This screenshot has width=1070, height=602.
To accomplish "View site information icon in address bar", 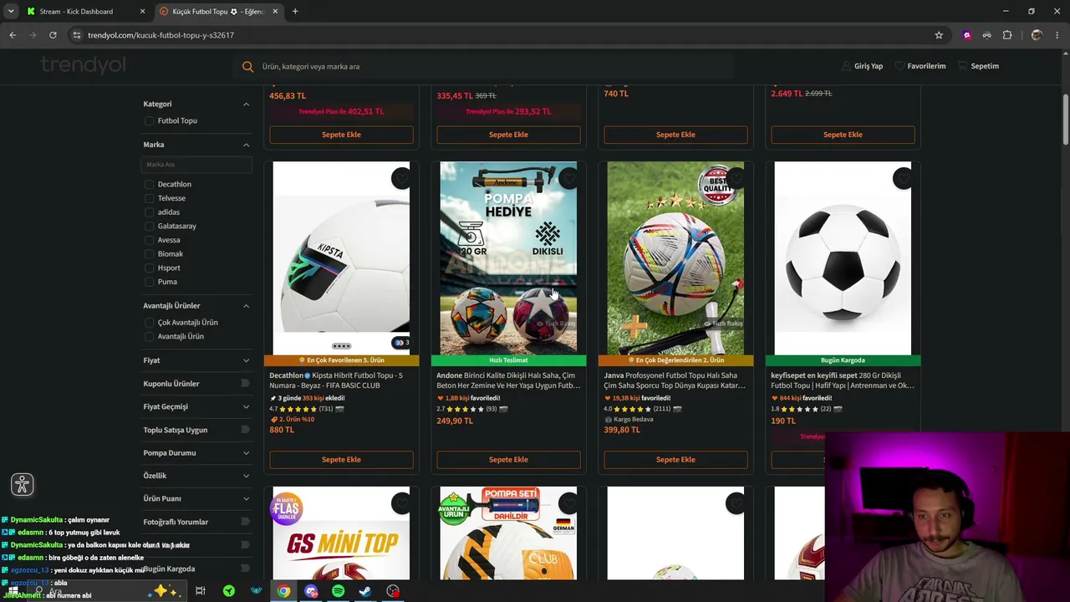I will tap(77, 35).
